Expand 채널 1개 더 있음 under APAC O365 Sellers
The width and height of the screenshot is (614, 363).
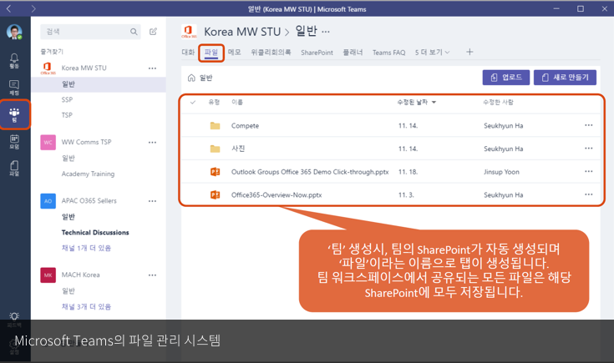tap(86, 248)
